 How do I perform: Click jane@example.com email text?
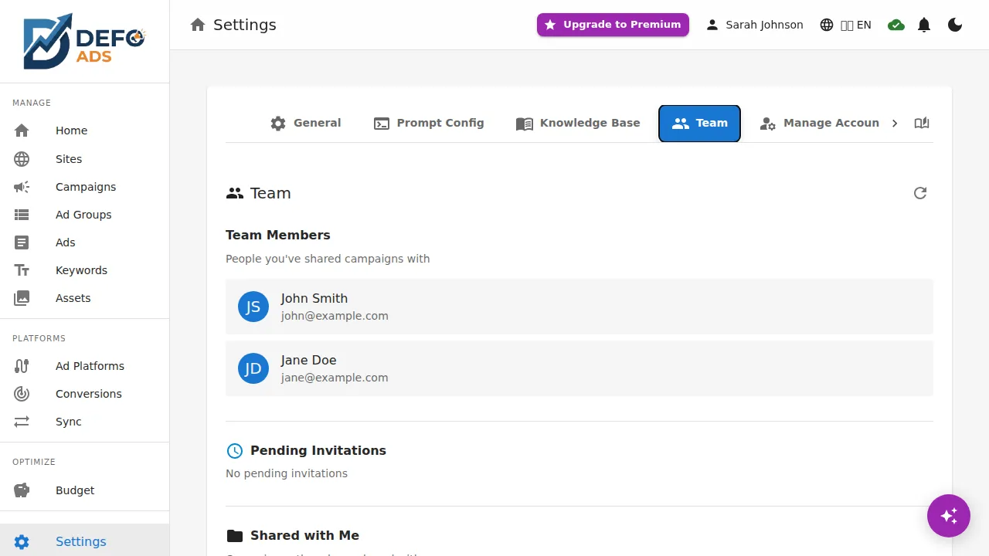pyautogui.click(x=335, y=378)
